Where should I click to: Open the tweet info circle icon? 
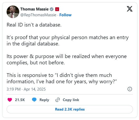(x=130, y=89)
